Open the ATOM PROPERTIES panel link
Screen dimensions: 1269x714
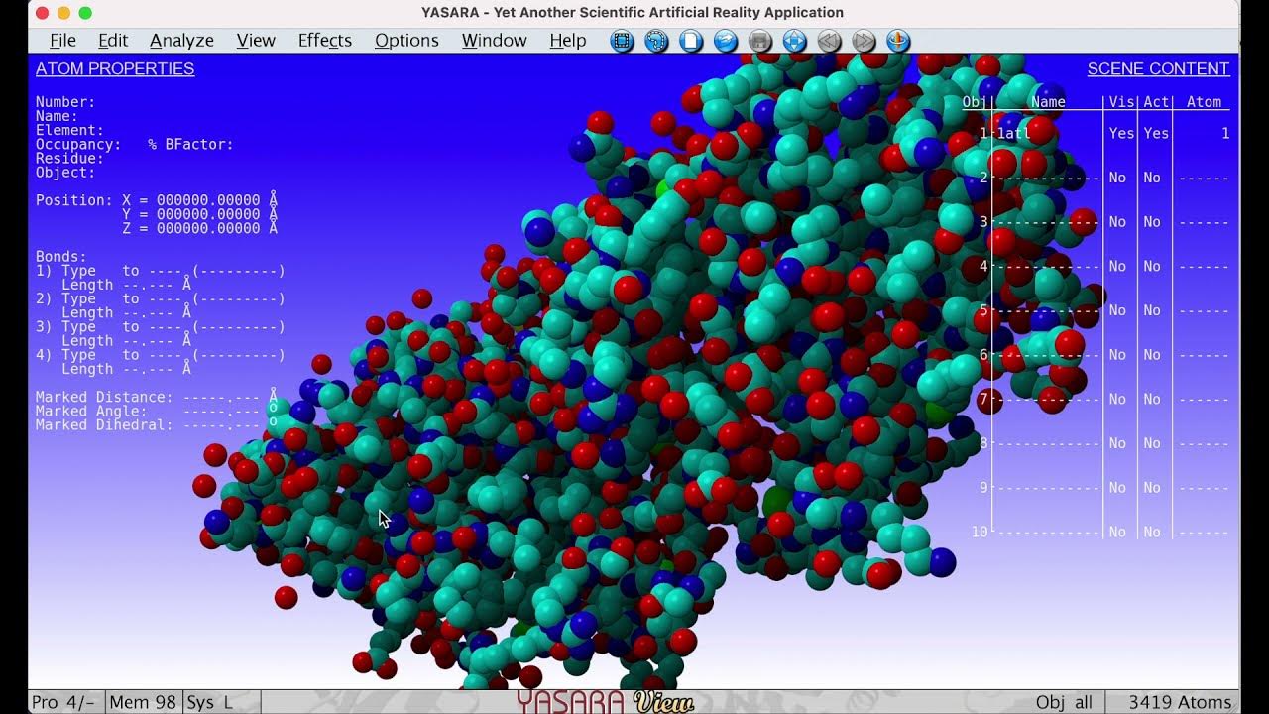115,68
